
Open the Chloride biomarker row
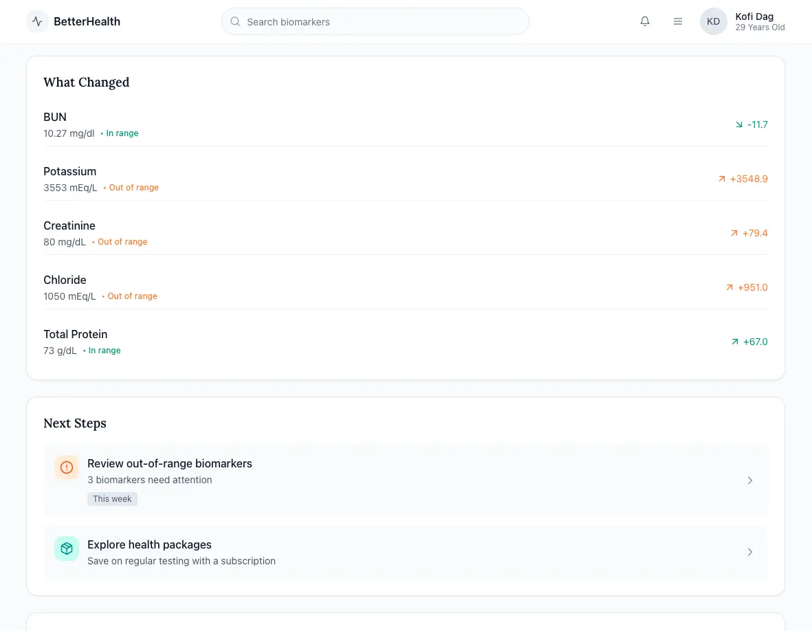pyautogui.click(x=405, y=287)
